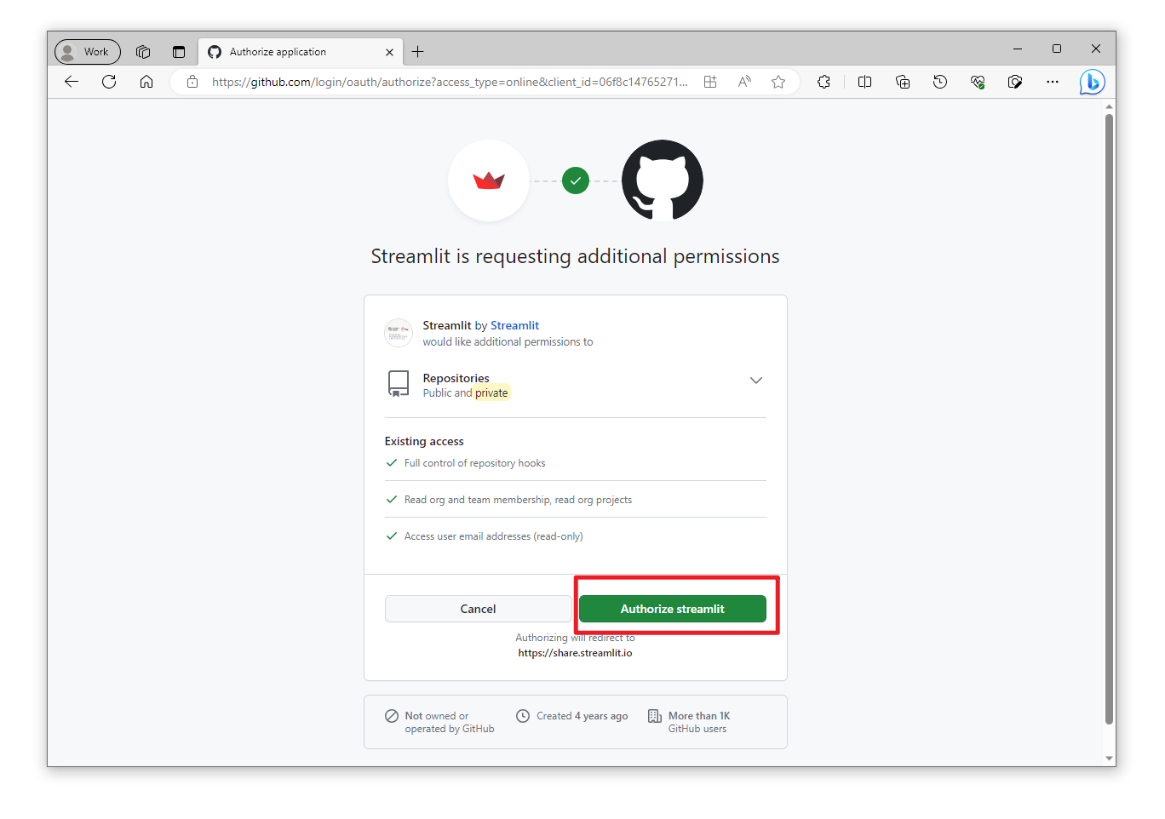Screen dimensions: 1165x819
Task: Click the browser Back arrow
Action: point(72,82)
